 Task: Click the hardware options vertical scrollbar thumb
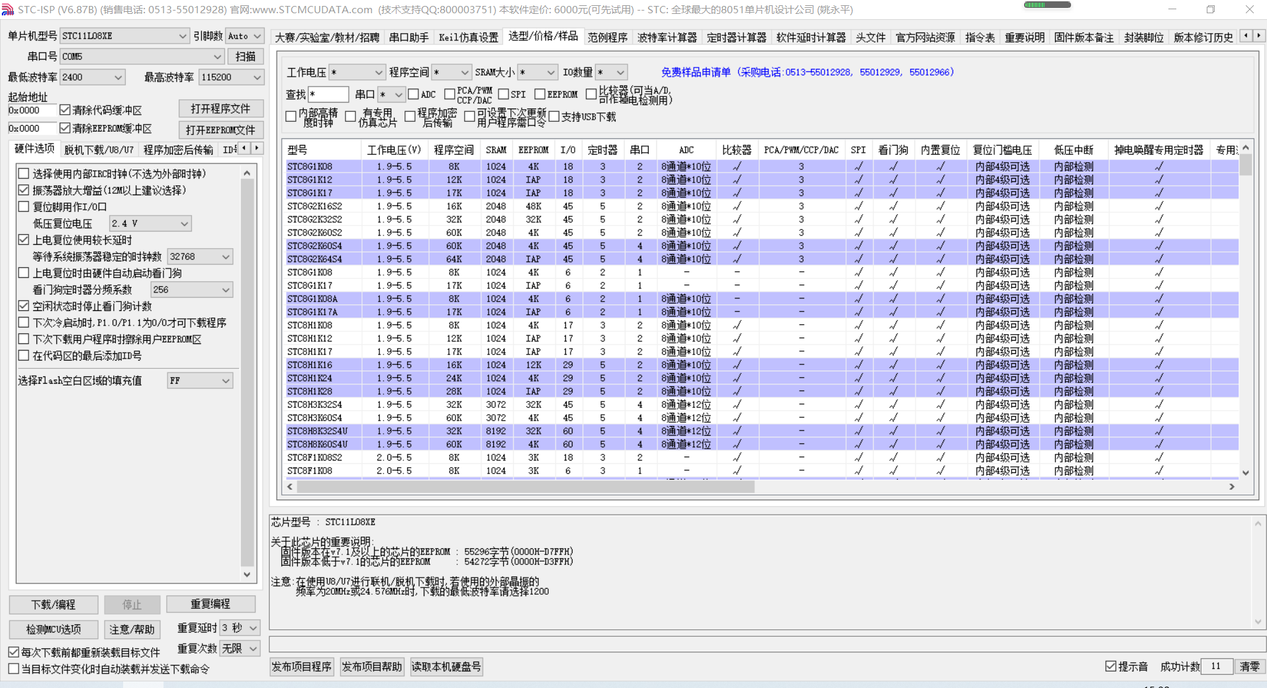pyautogui.click(x=247, y=372)
